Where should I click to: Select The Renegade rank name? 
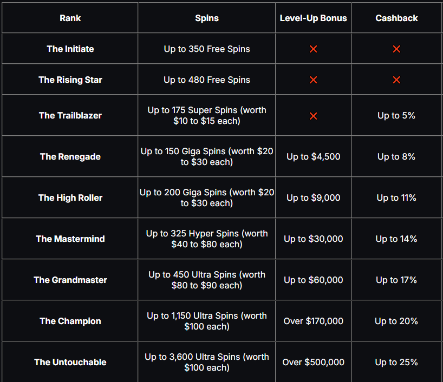pyautogui.click(x=70, y=156)
